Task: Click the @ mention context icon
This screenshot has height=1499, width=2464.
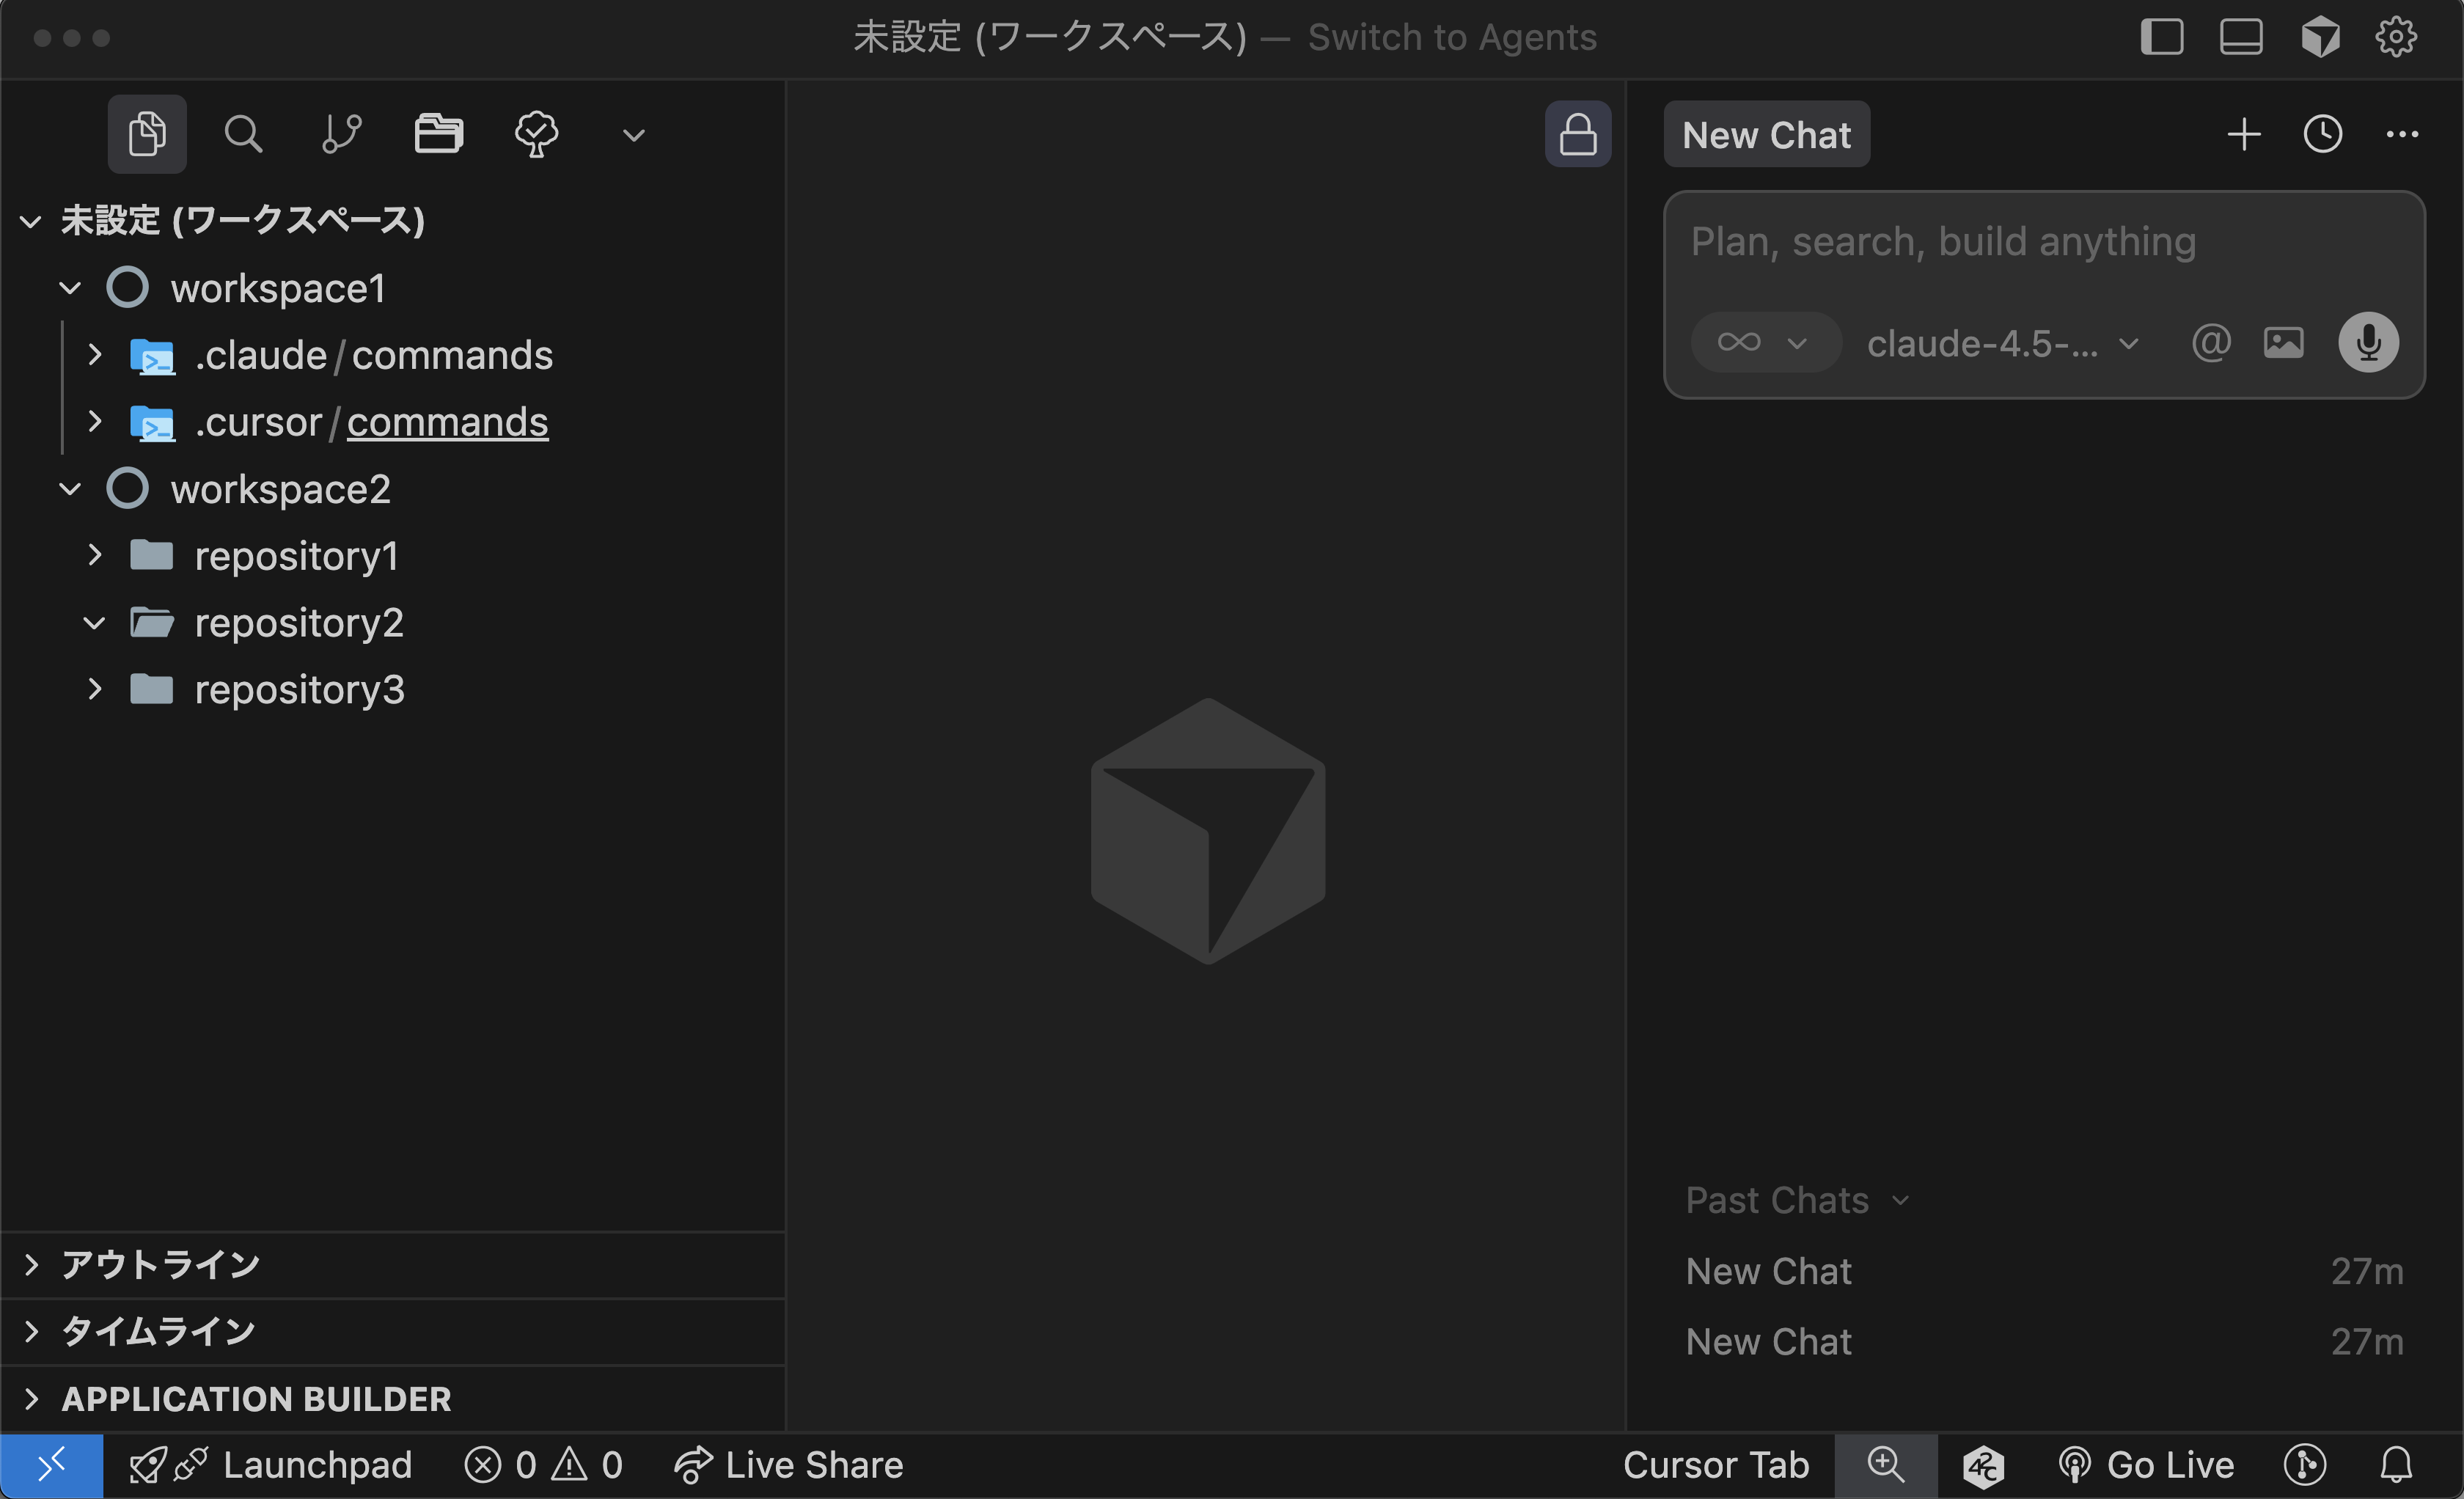Action: pyautogui.click(x=2210, y=343)
